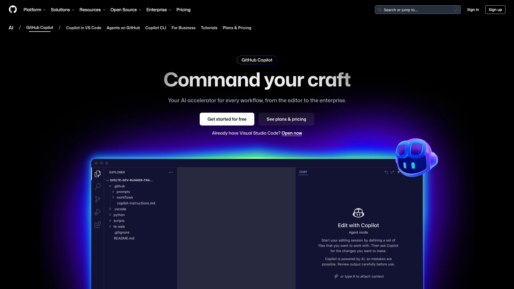Click the paperclip to attach context

(336, 276)
